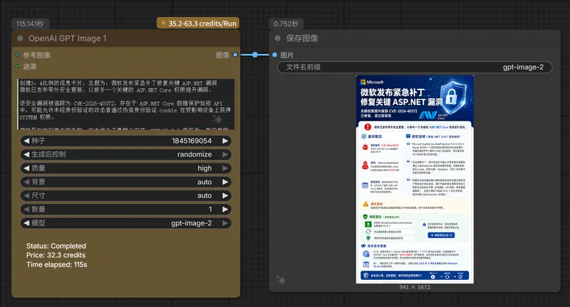This screenshot has height=307, width=570.
Task: Switch 背景 to previous option
Action: [26, 182]
